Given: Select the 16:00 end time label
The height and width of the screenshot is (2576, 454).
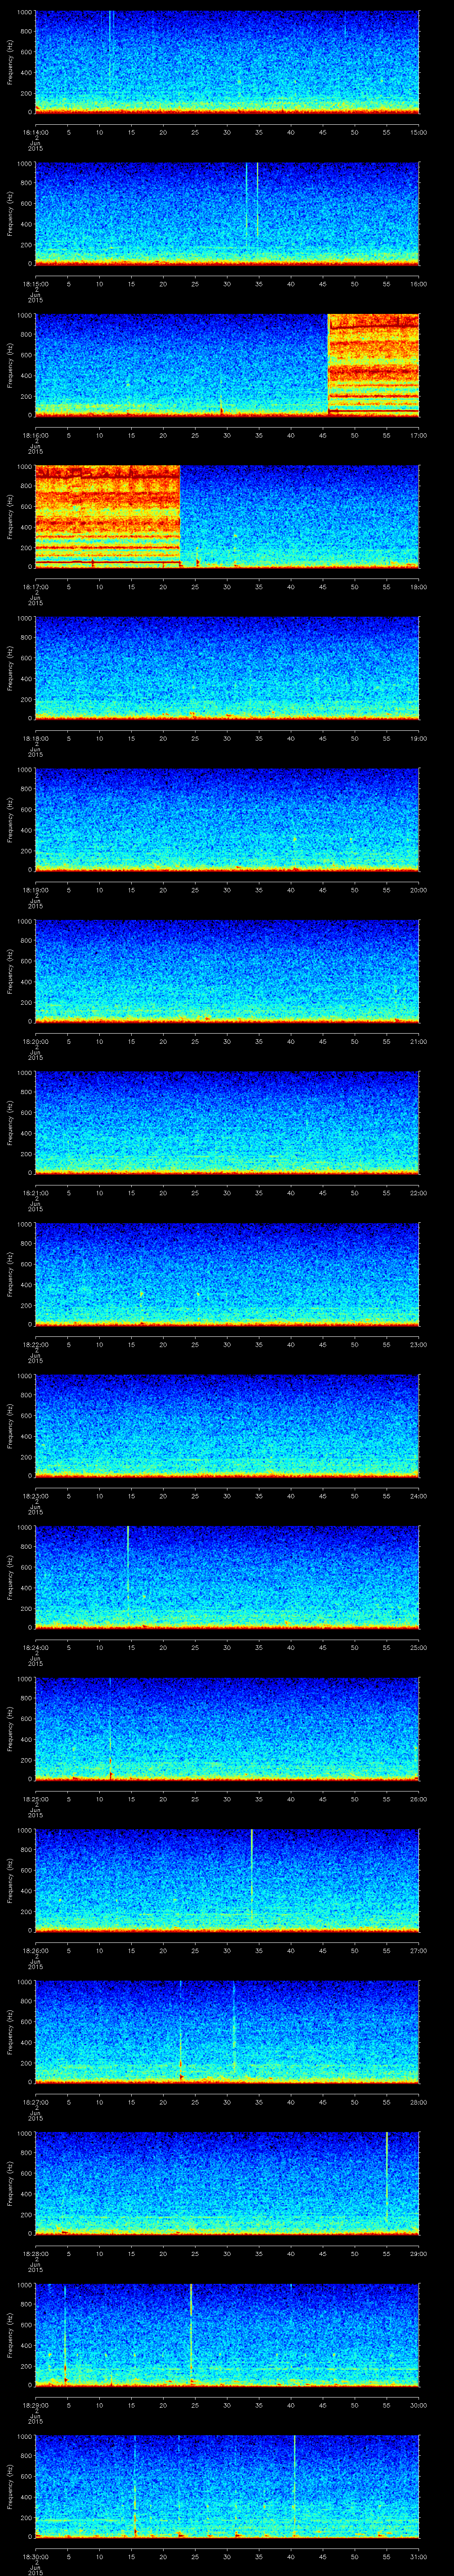Looking at the screenshot, I should [x=418, y=284].
